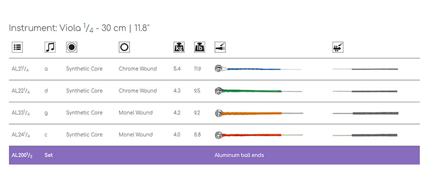The height and width of the screenshot is (189, 427).
Task: Click the winding material ring icon
Action: click(124, 47)
